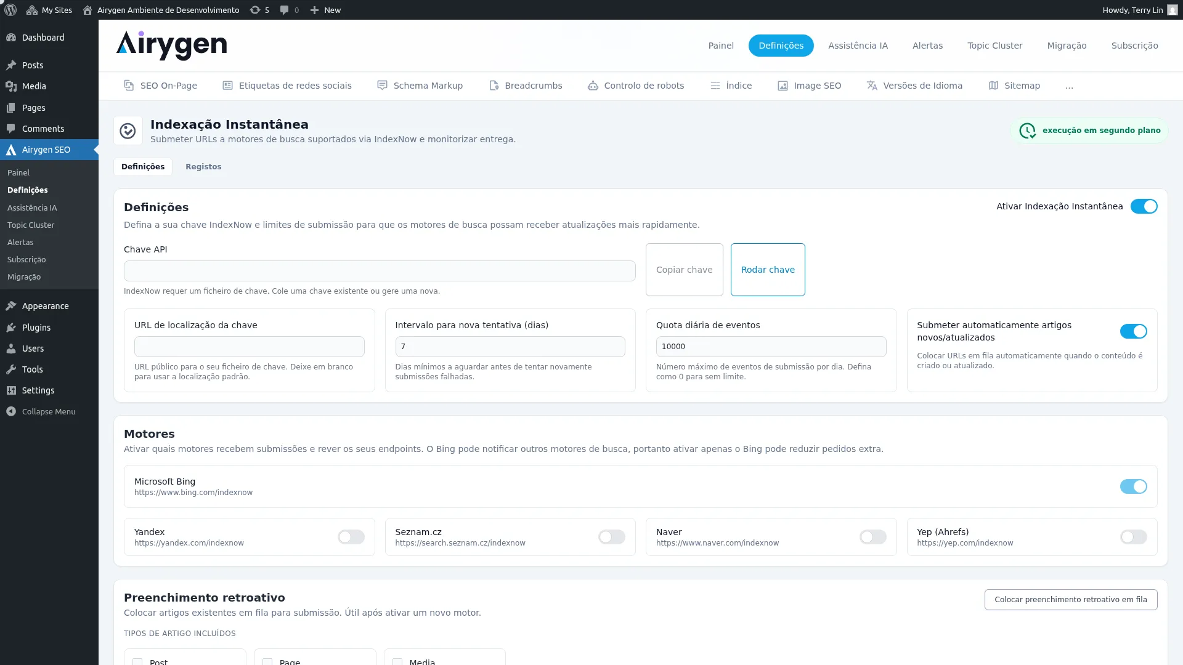
Task: Click the Sitemap map icon
Action: coord(993,86)
